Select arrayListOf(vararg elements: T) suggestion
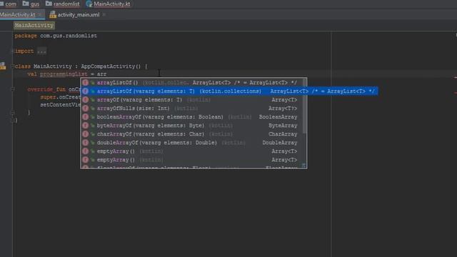457x257 pixels. [229, 91]
